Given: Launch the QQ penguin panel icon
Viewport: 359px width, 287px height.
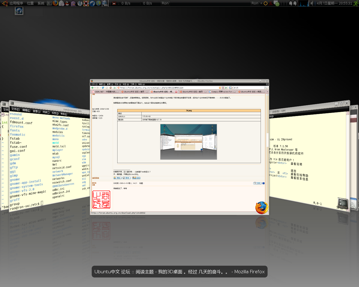Looking at the screenshot, I should coord(67,3).
